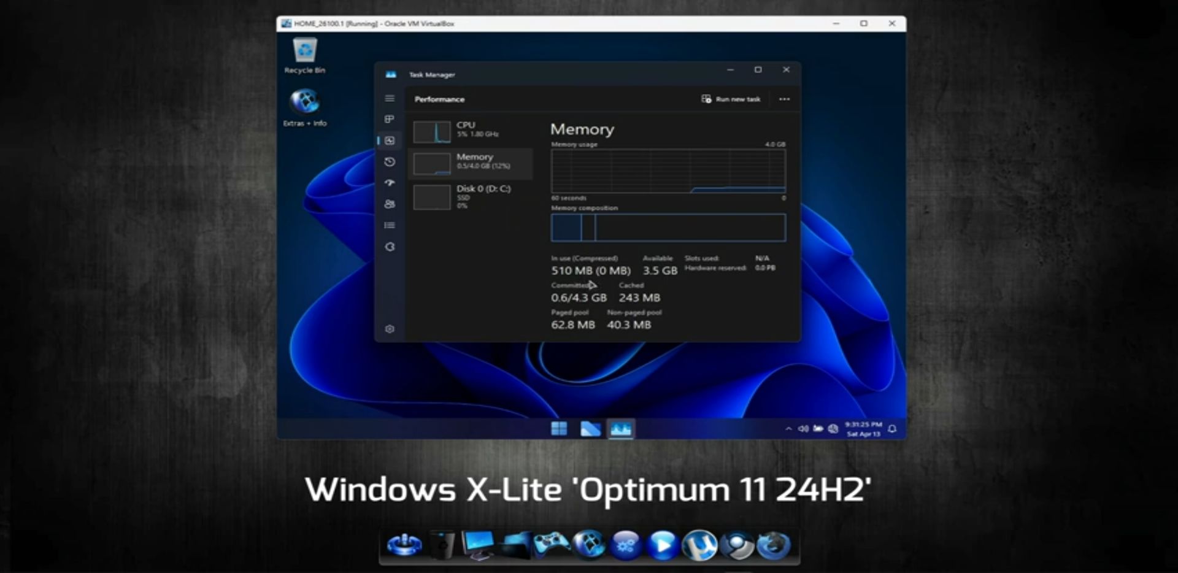Minimize the VirtualBox VM window
This screenshot has height=573, width=1178.
tap(836, 23)
